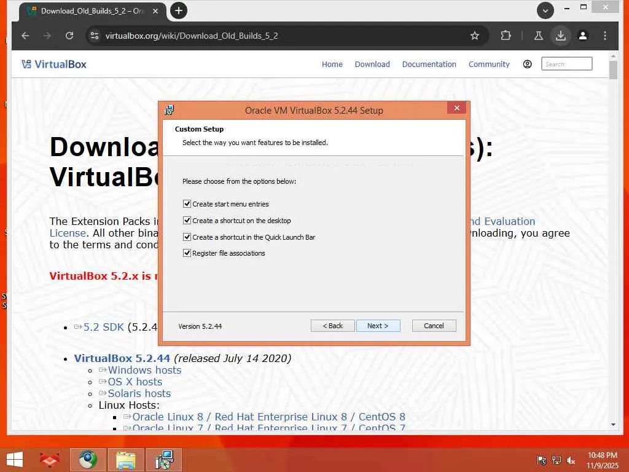This screenshot has width=629, height=472.
Task: Open site information icon in address bar
Action: click(95, 36)
